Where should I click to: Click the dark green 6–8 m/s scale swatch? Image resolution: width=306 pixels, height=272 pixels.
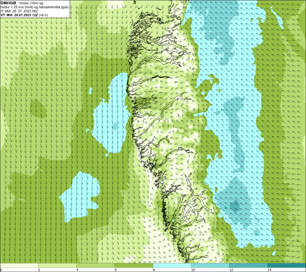[x=134, y=265]
